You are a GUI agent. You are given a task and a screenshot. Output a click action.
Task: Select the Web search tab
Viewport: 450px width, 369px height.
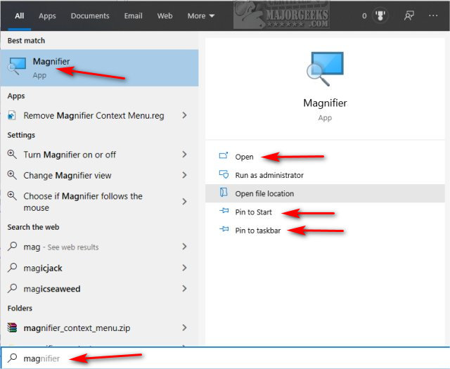point(165,15)
